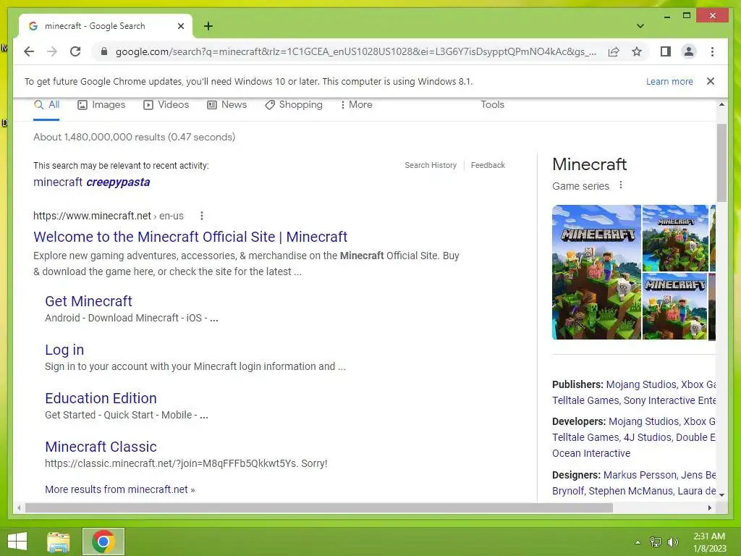The height and width of the screenshot is (556, 741).
Task: Open the 4J Studios developer link
Action: click(648, 437)
